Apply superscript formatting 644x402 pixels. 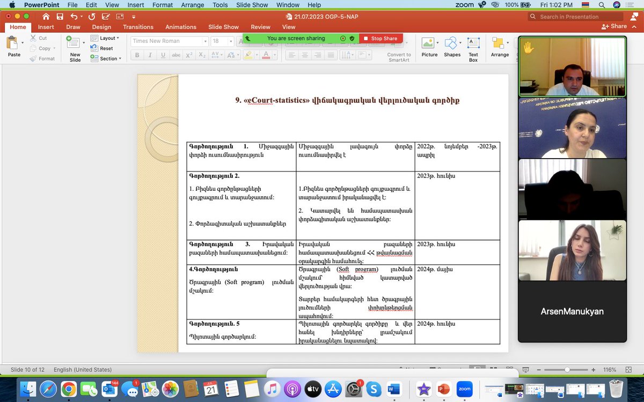189,55
